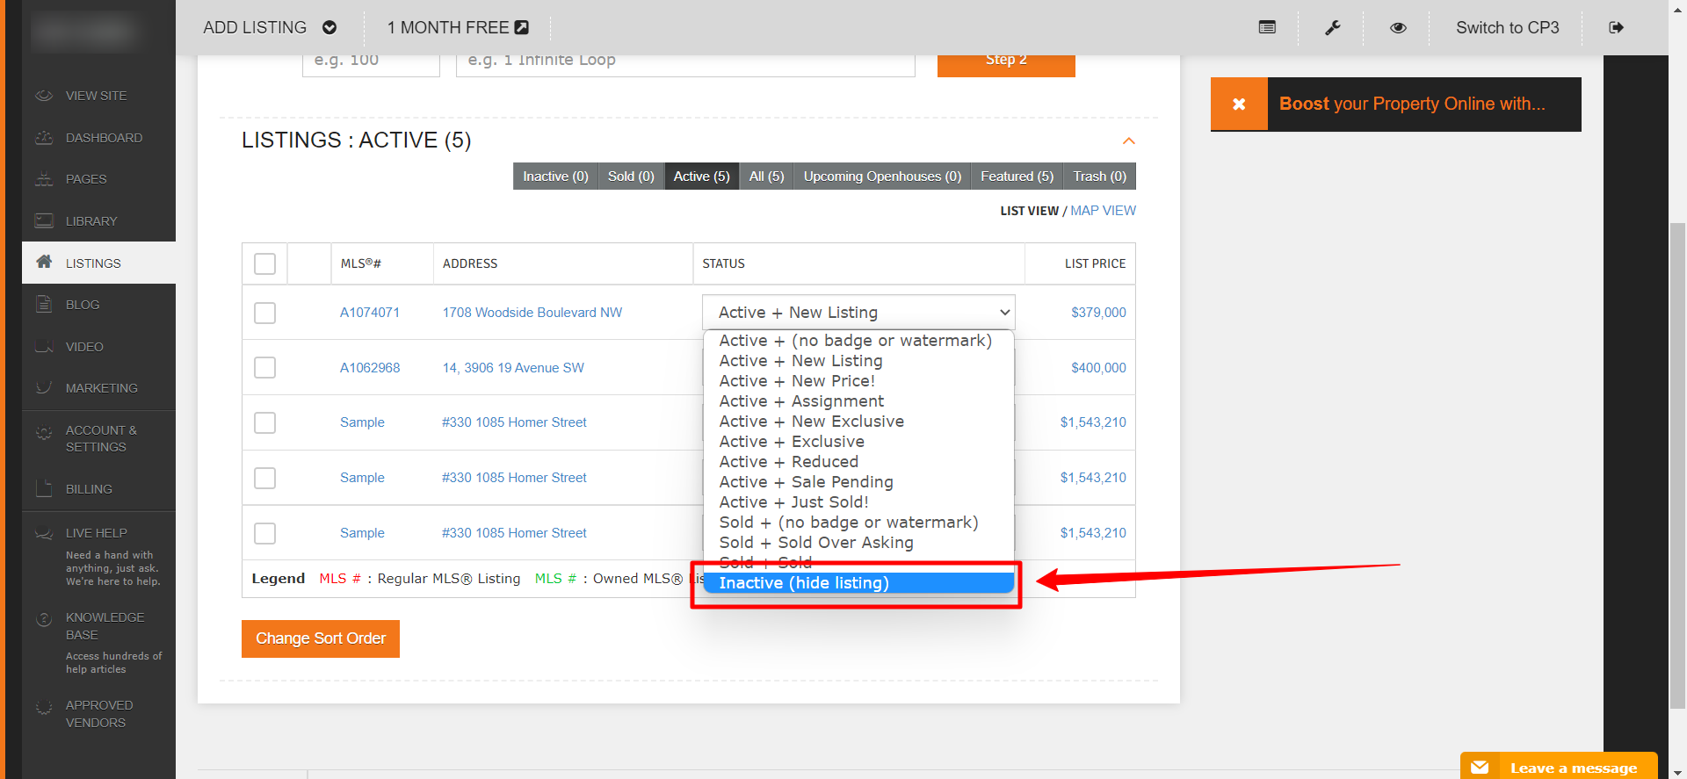Screen dimensions: 1687x779
Task: Open the Upcoming Openhouses (0) tab
Action: tap(882, 177)
